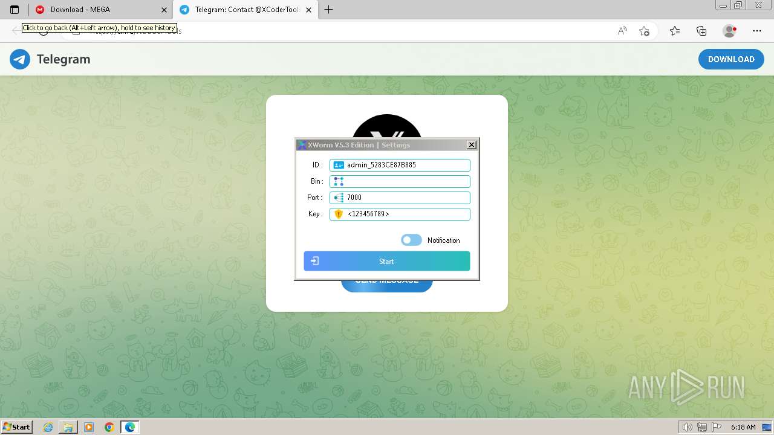Close the XWorm Settings dialog
Image resolution: width=774 pixels, height=435 pixels.
[472, 145]
